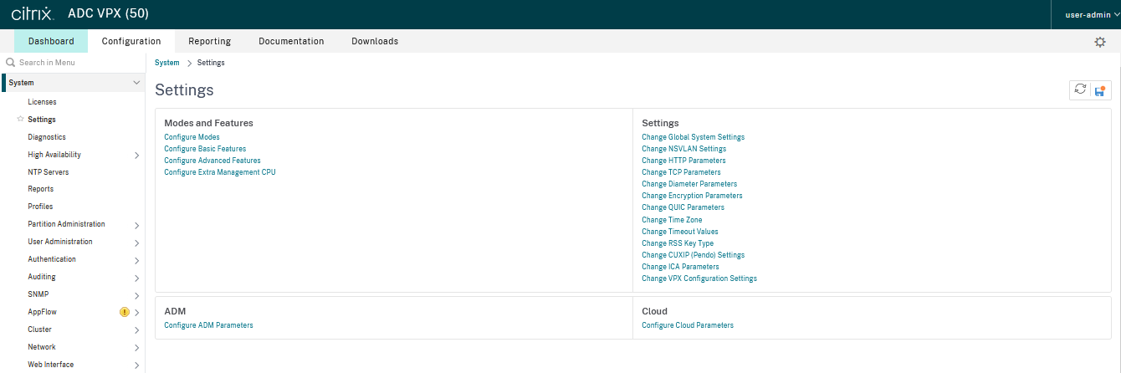The width and height of the screenshot is (1121, 373).
Task: Collapse the System section chevron
Action: (x=137, y=83)
